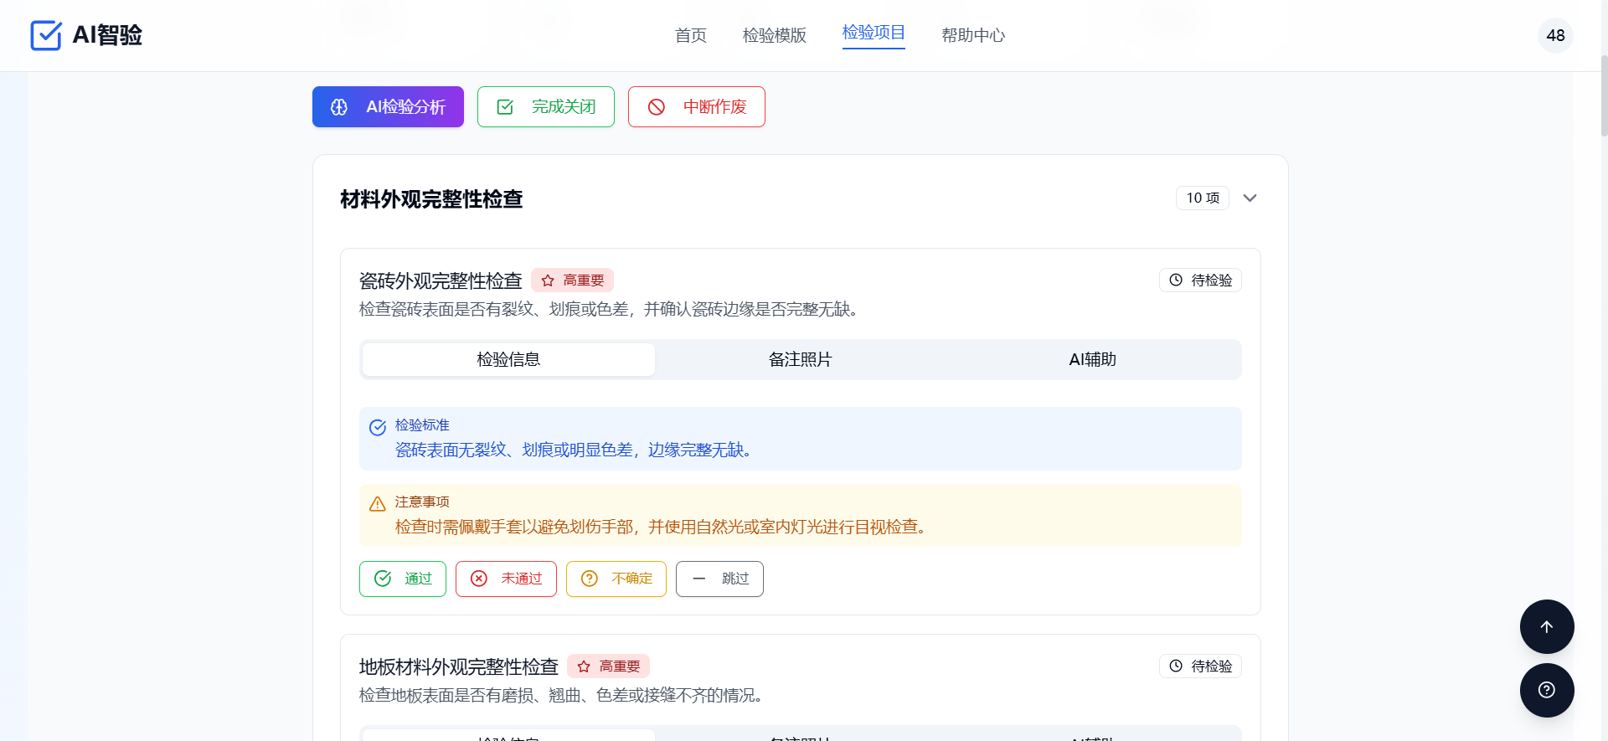Click the user avatar showing 48
This screenshot has height=741, width=1608.
coord(1554,35)
